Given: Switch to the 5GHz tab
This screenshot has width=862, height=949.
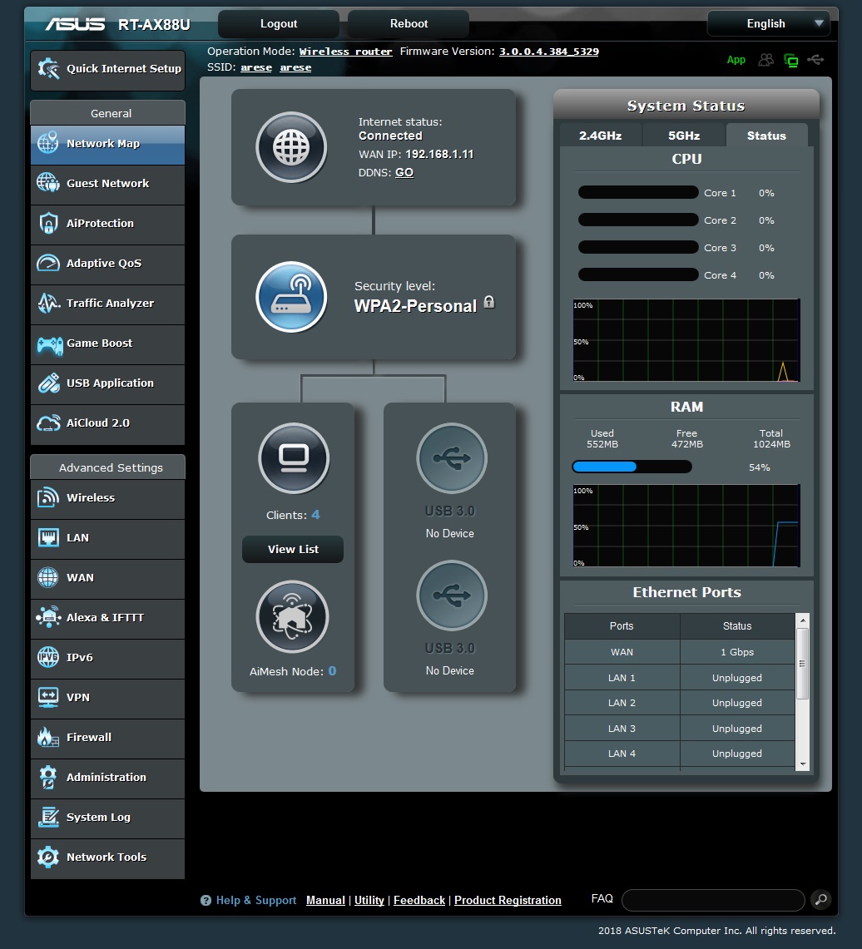Looking at the screenshot, I should click(683, 136).
